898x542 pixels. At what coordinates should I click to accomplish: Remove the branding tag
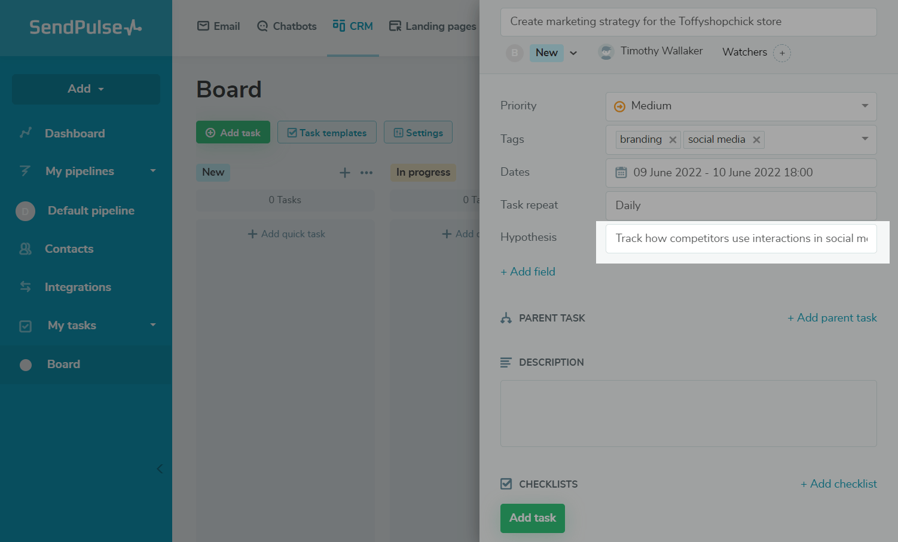coord(673,140)
